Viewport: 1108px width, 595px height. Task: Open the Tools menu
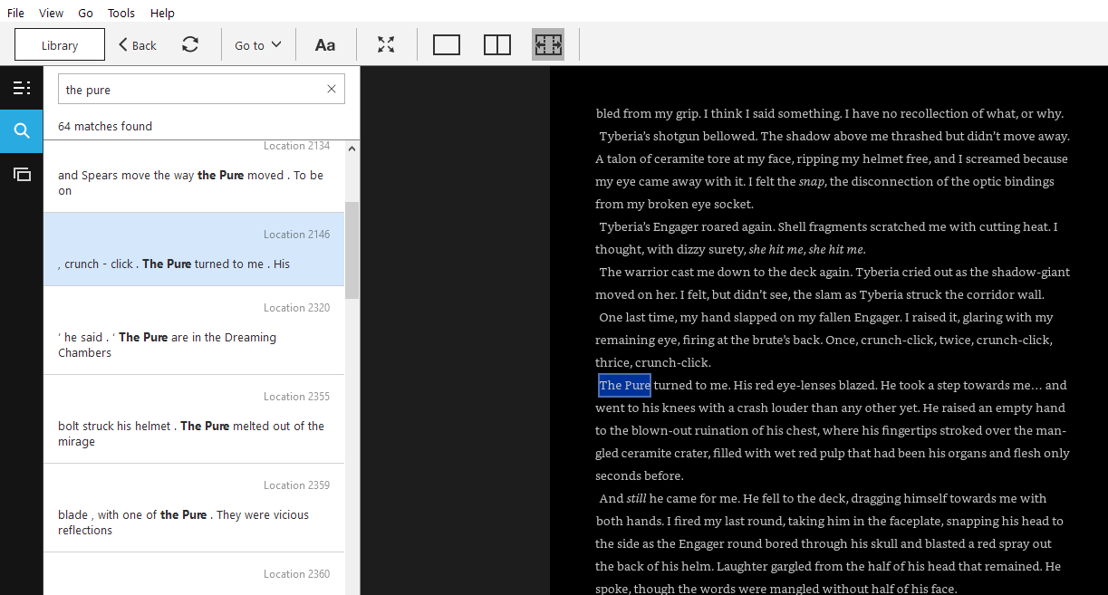(x=120, y=13)
